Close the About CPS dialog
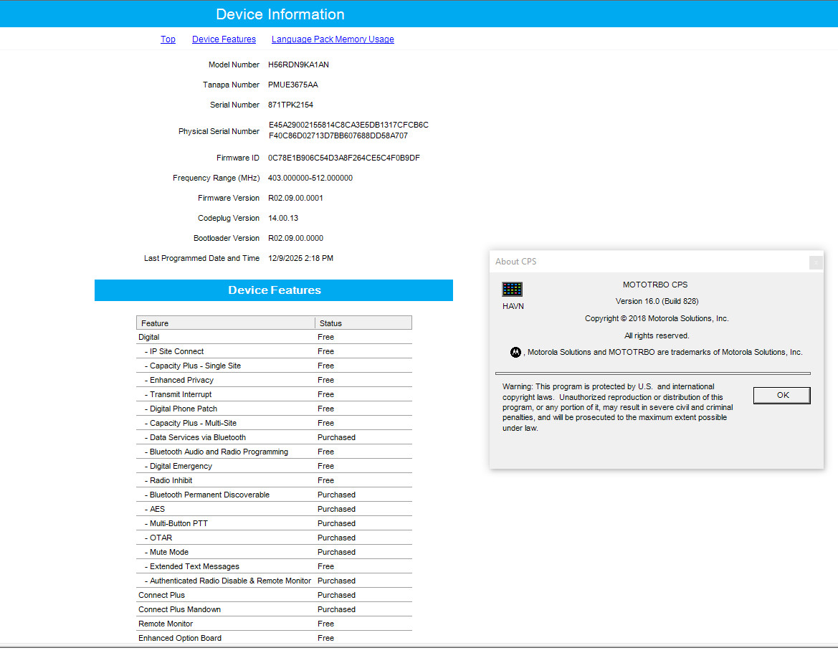Screen dimensions: 838x653 coord(816,262)
